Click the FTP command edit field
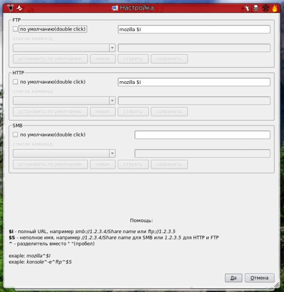The height and width of the screenshot is (292, 284). click(194, 48)
